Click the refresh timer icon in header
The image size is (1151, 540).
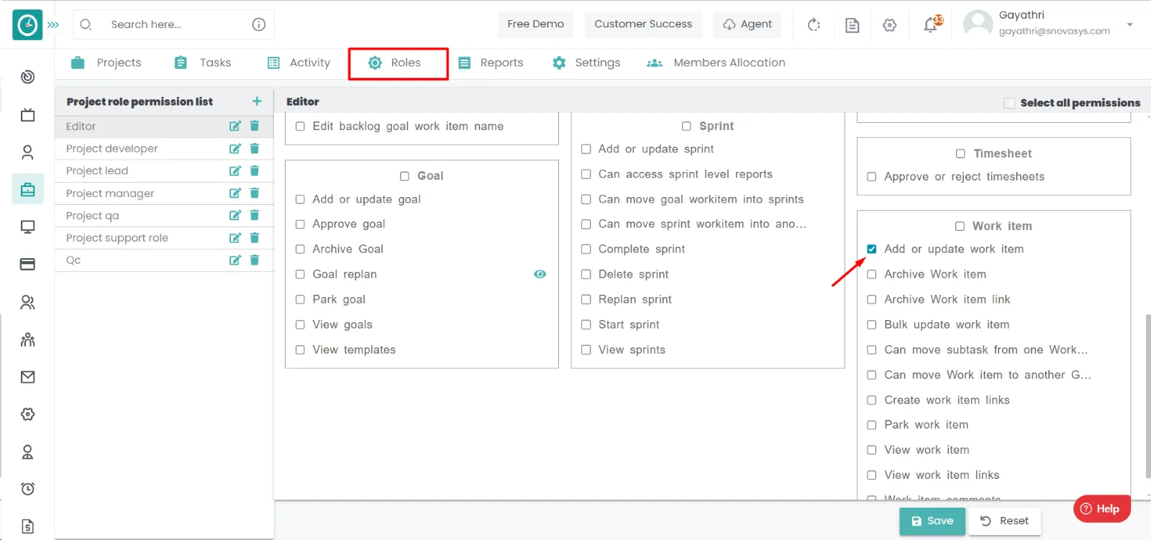(x=814, y=25)
